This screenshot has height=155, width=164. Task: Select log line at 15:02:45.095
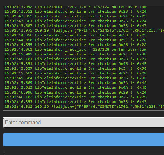point(75,54)
